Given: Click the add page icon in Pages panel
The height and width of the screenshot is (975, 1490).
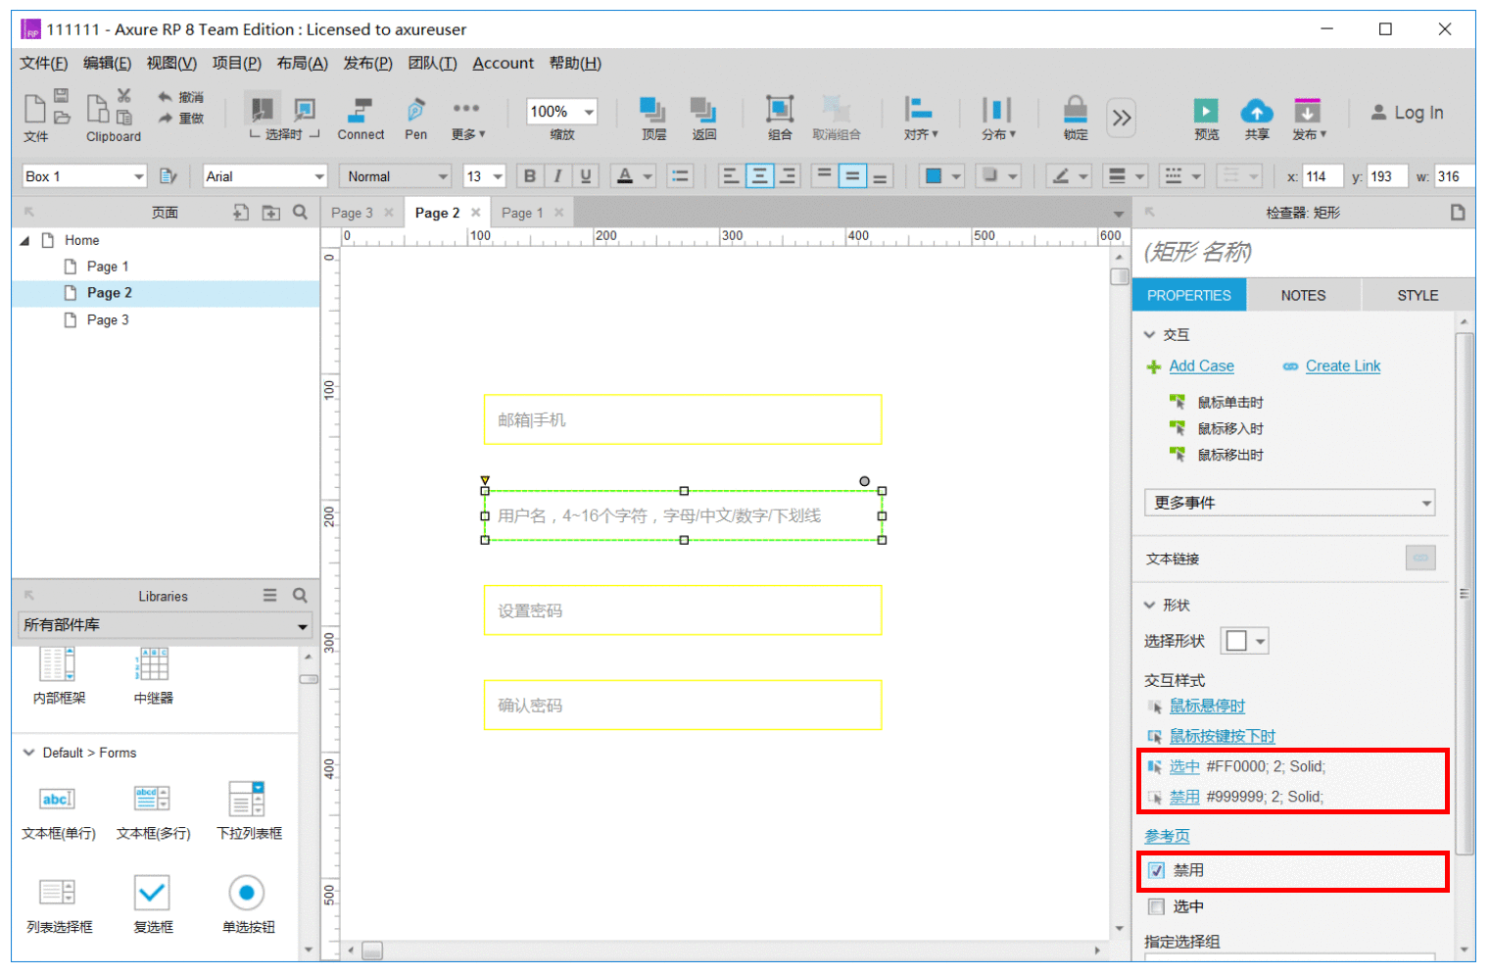Looking at the screenshot, I should click(241, 212).
